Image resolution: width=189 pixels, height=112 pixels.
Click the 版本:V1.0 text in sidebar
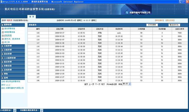(x=6, y=85)
